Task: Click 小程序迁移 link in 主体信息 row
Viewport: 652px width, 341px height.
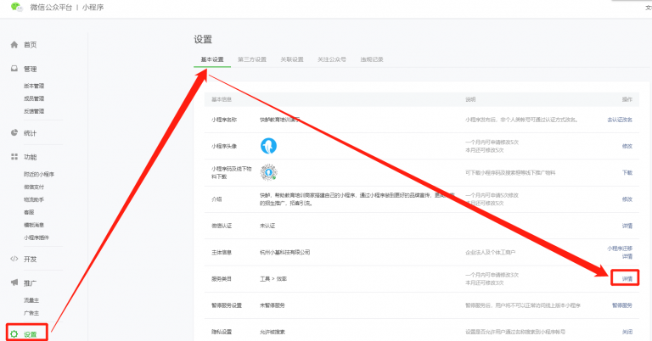Action: coord(619,248)
